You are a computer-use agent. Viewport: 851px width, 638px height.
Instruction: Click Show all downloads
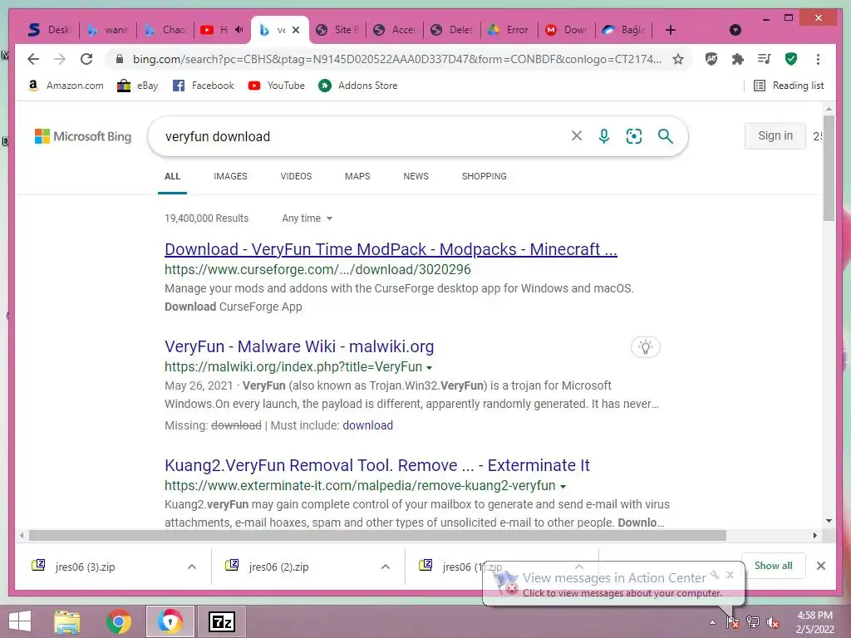pos(773,565)
